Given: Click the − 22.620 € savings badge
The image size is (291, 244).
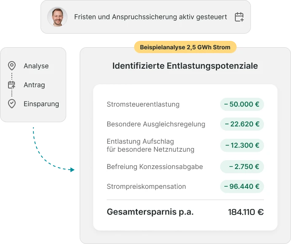Looking at the screenshot, I should (x=242, y=124).
